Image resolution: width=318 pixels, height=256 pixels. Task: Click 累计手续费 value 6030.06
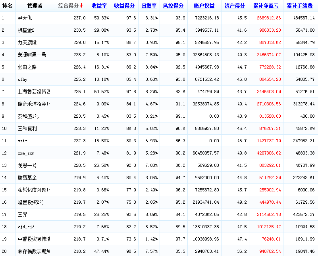[x=306, y=190]
